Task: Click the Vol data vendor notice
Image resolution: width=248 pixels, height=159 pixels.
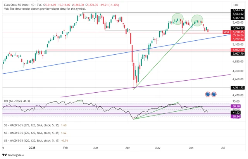Action: point(45,9)
